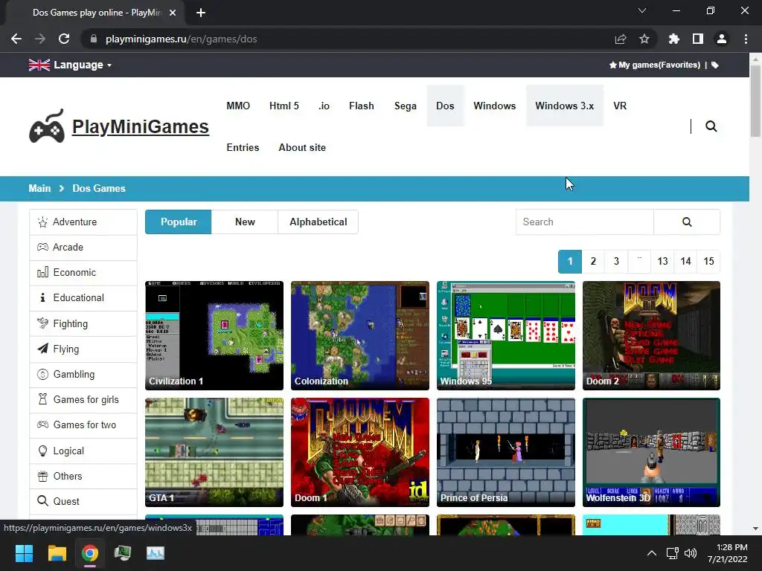Open the Windows 95 game thumbnail
Image resolution: width=762 pixels, height=571 pixels.
point(505,335)
